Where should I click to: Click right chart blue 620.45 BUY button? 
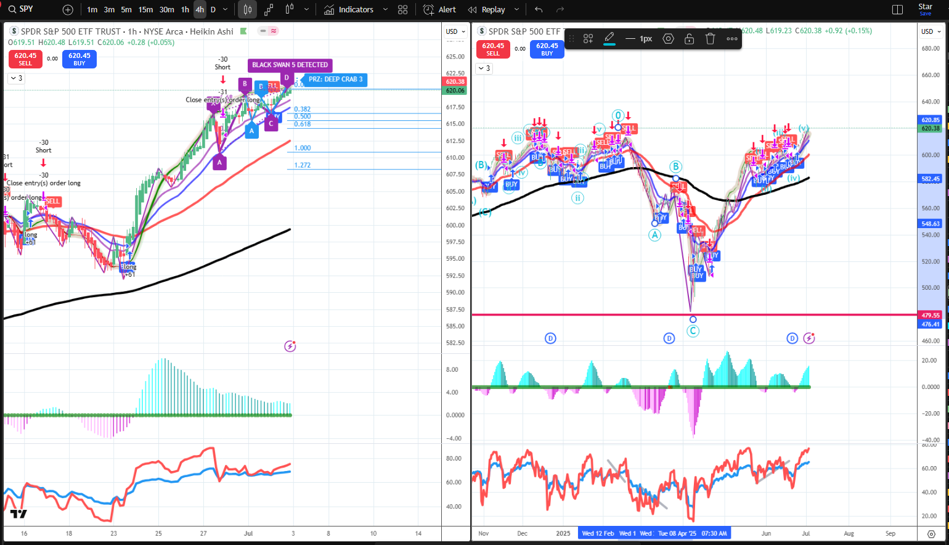click(x=547, y=49)
